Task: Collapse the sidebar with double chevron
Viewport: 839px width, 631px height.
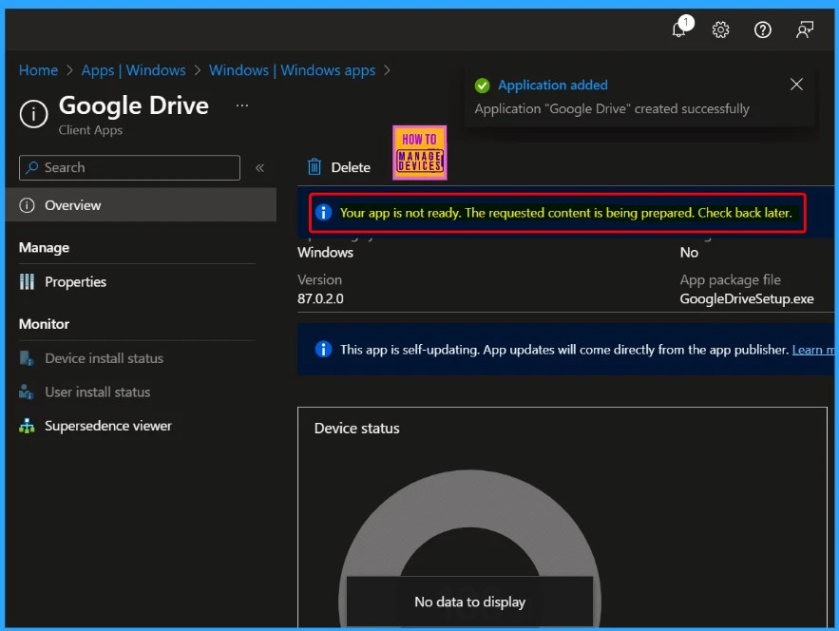Action: coord(259,168)
